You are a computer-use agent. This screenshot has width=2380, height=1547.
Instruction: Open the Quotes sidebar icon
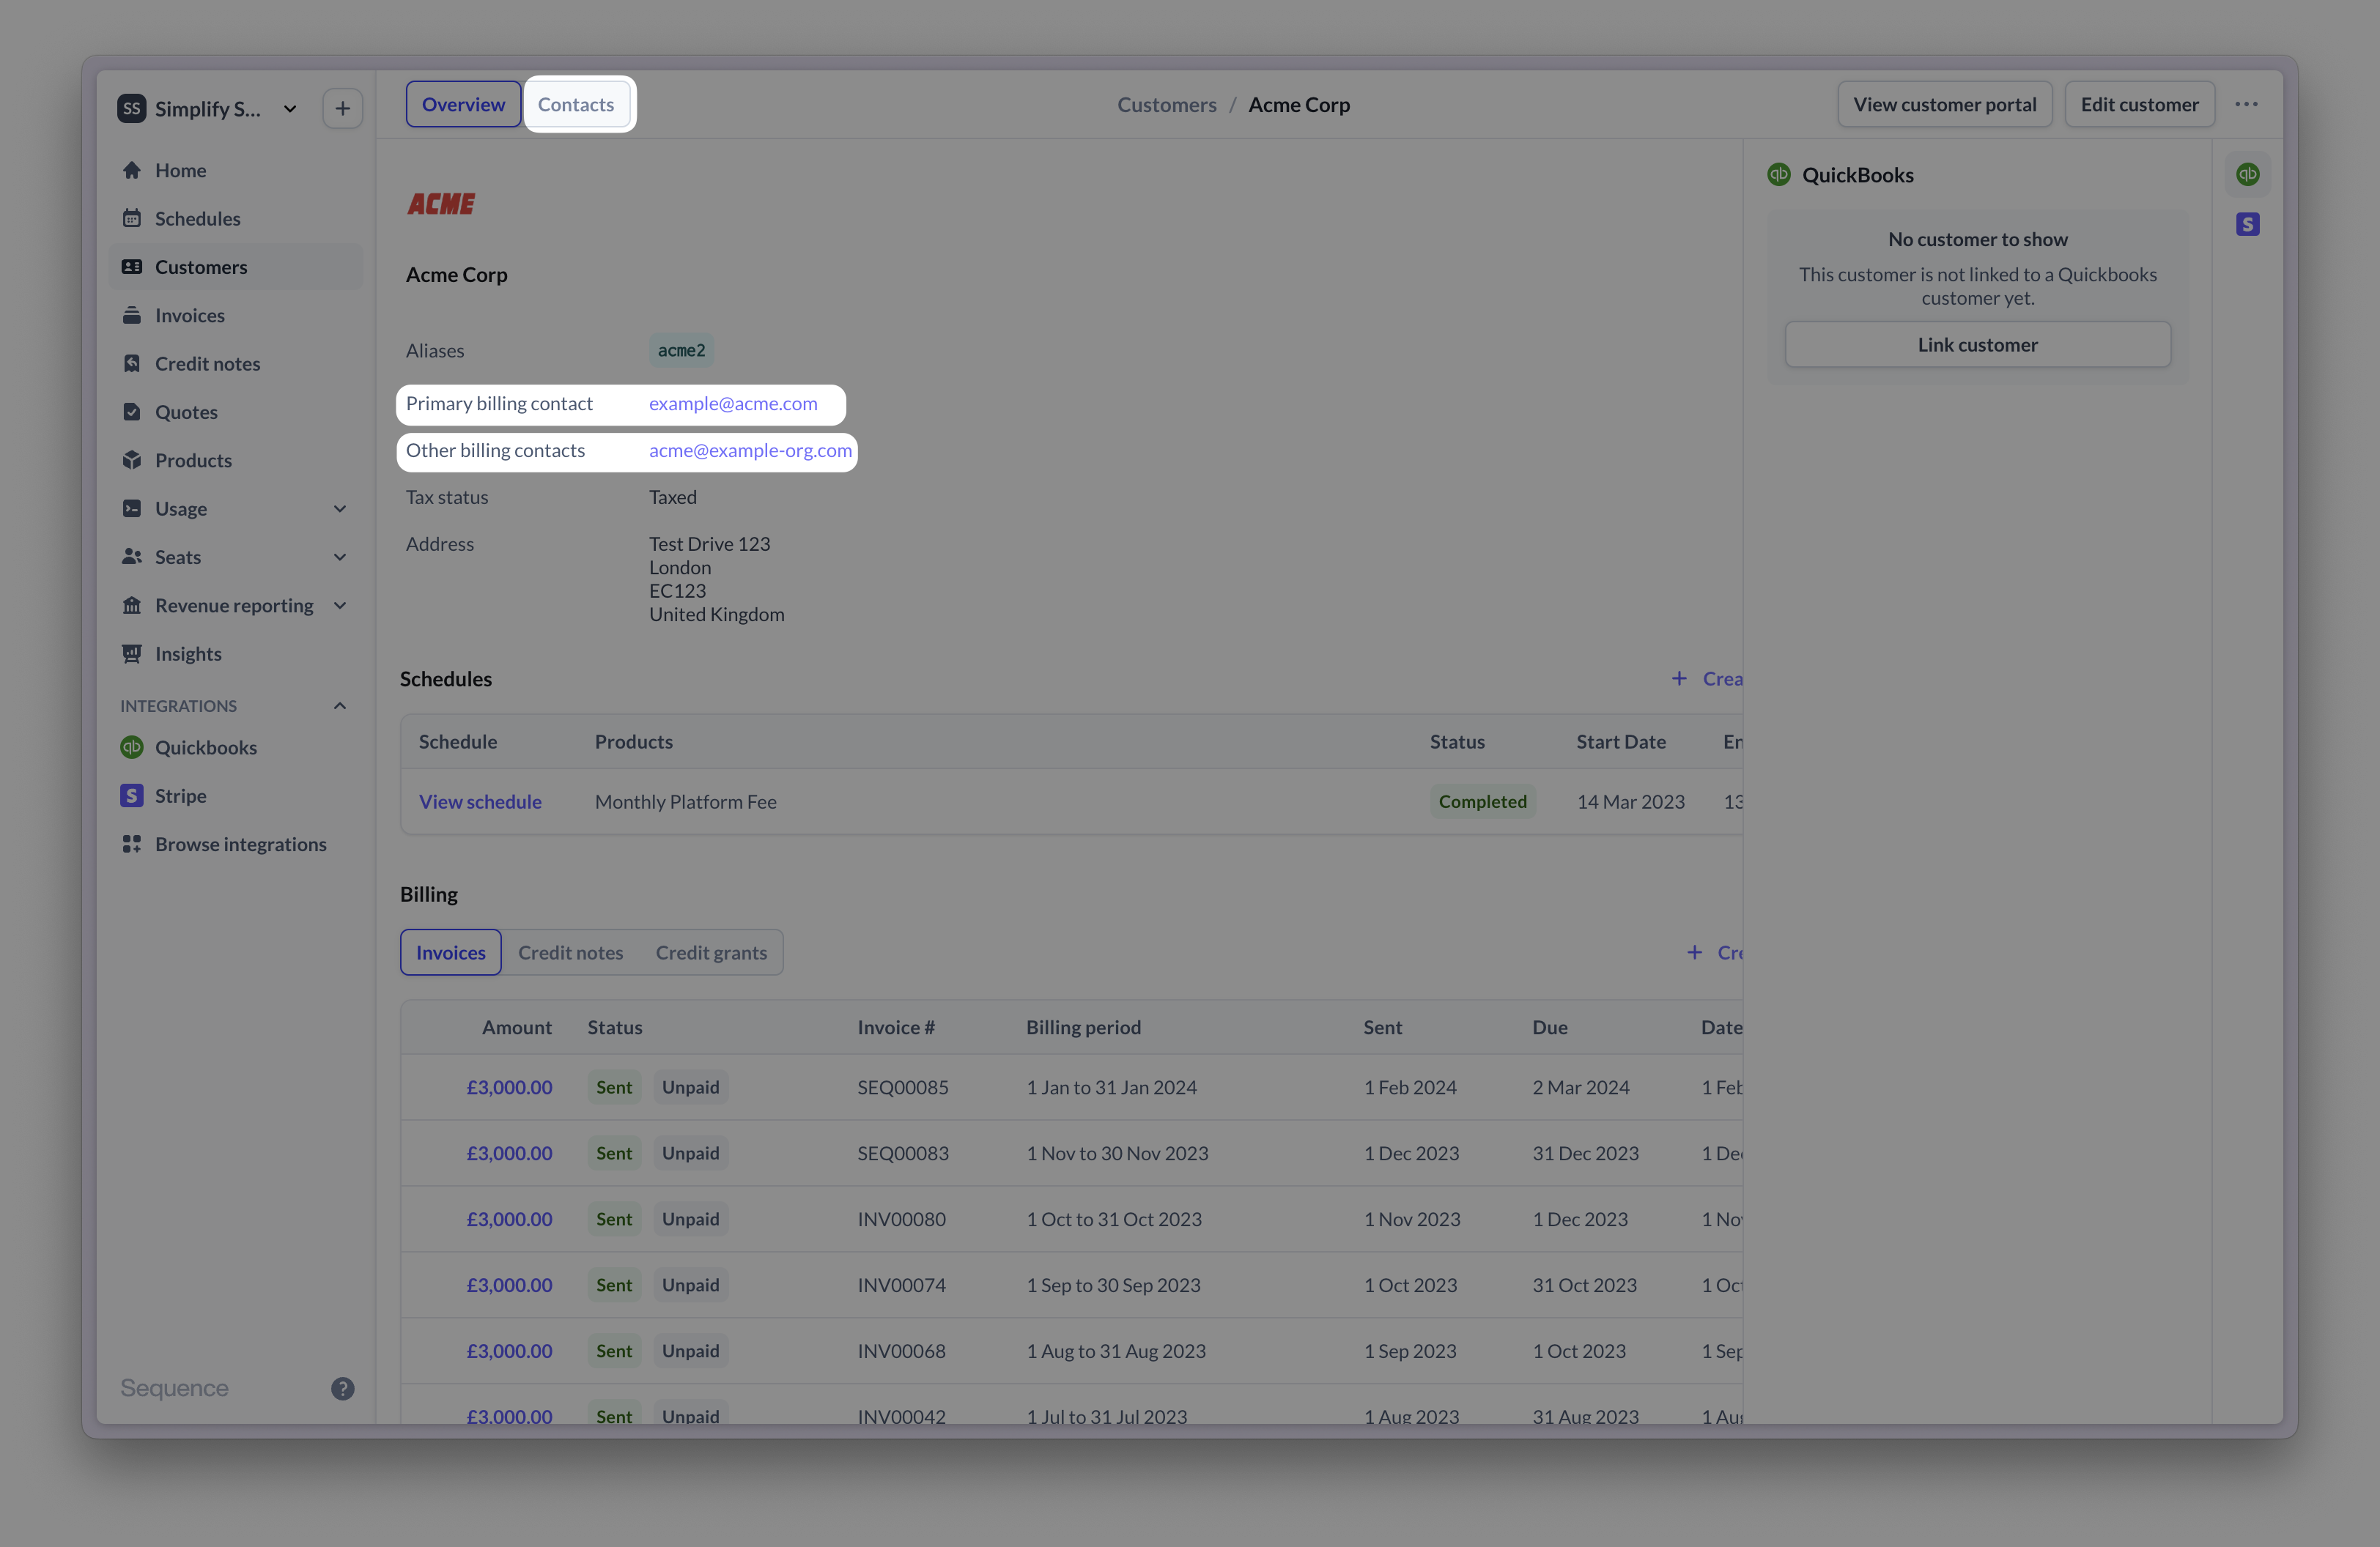point(131,412)
